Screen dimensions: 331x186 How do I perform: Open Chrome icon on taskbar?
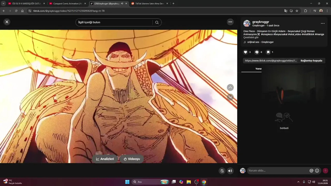[x=204, y=182]
